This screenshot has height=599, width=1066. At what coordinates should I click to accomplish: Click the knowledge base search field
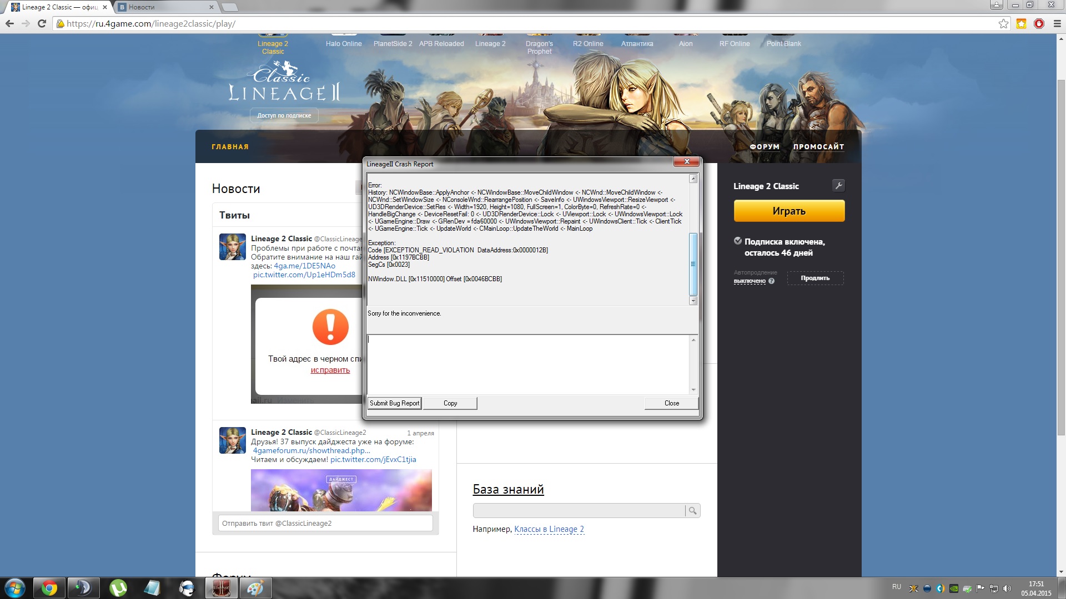pyautogui.click(x=579, y=510)
